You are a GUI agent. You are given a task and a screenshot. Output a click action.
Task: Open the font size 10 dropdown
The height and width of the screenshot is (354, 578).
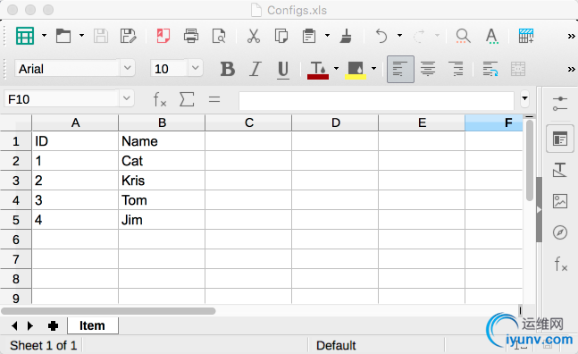point(196,68)
